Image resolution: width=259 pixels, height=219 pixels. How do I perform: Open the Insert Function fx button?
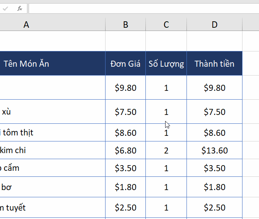pyautogui.click(x=20, y=8)
